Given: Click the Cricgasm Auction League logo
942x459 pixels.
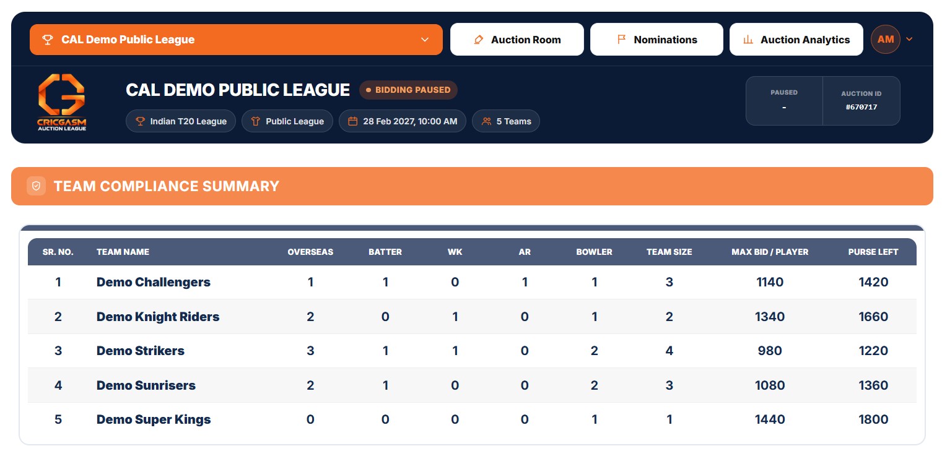Looking at the screenshot, I should click(x=61, y=102).
